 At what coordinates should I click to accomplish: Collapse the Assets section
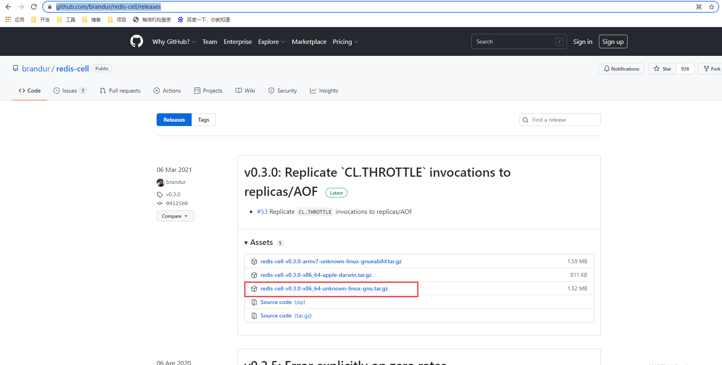[x=246, y=243]
